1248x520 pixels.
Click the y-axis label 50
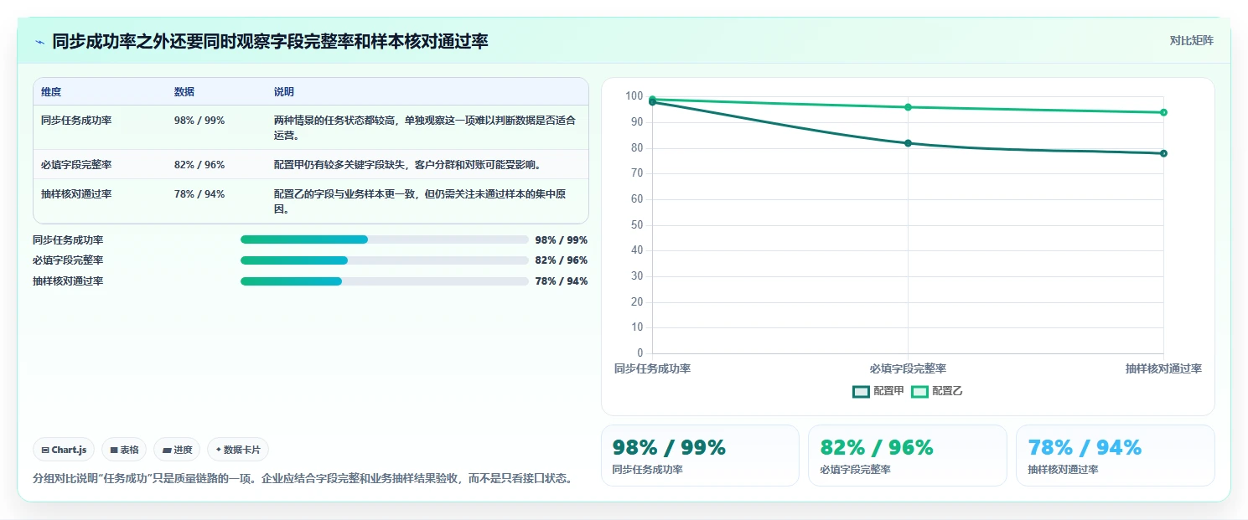click(637, 224)
